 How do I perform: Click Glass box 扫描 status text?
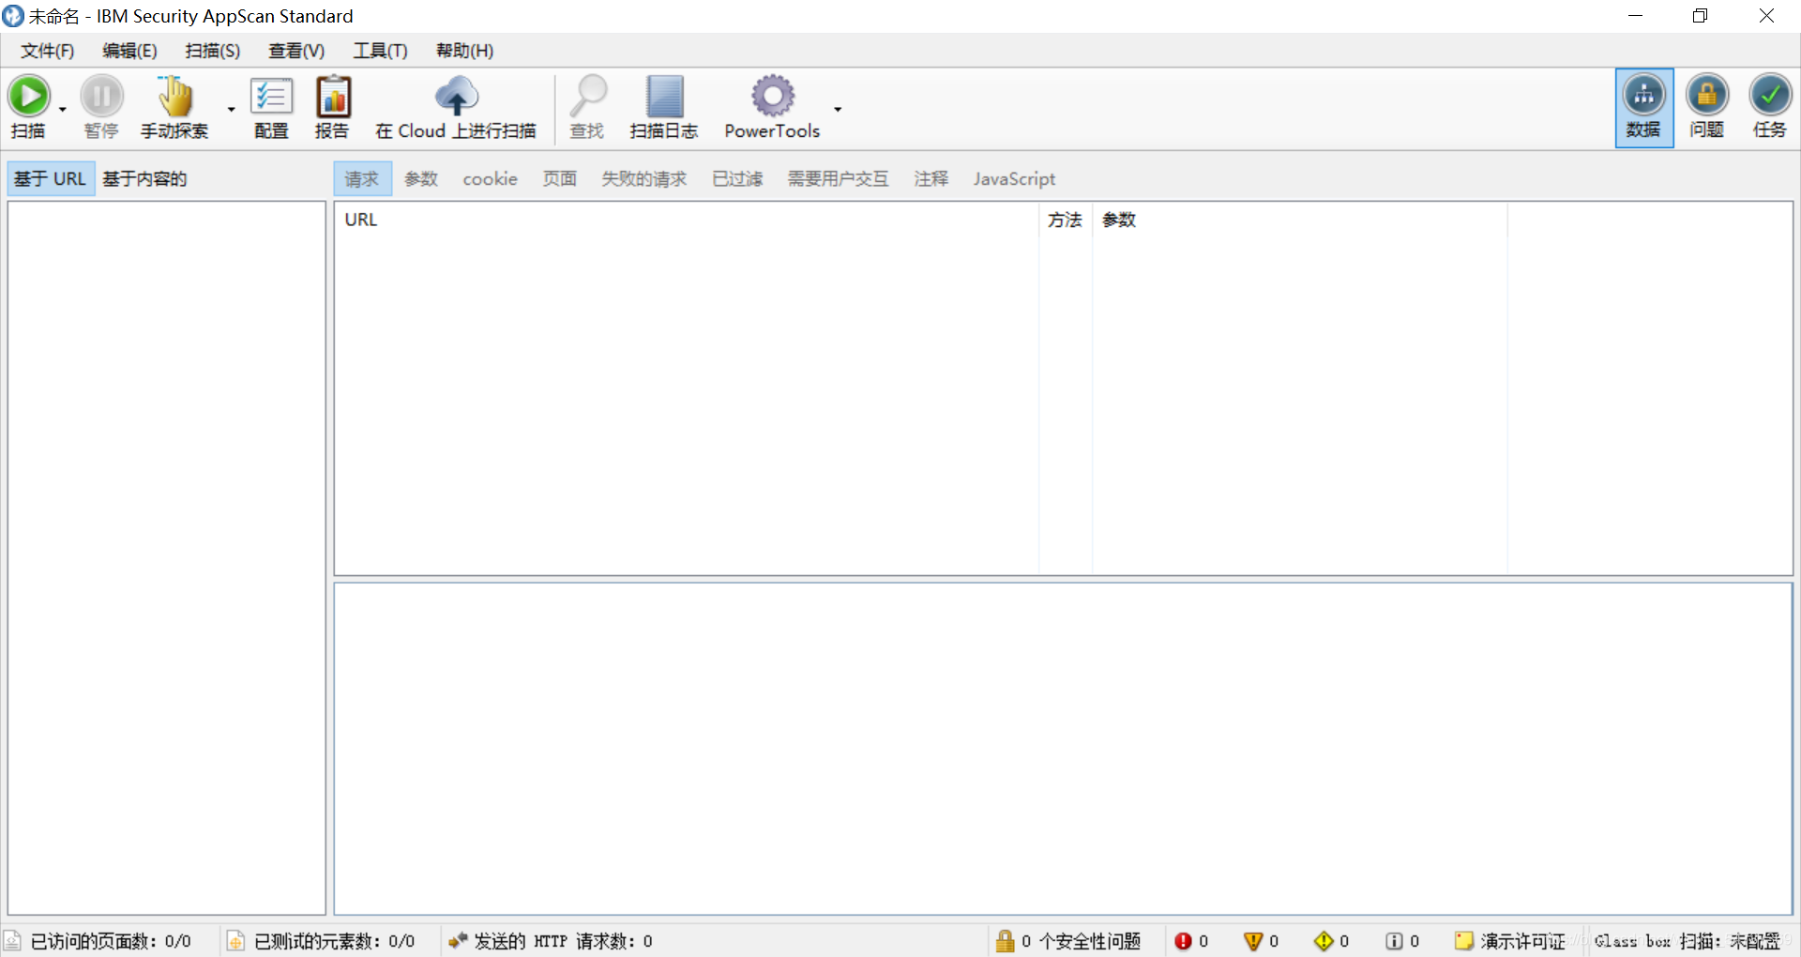click(1687, 941)
